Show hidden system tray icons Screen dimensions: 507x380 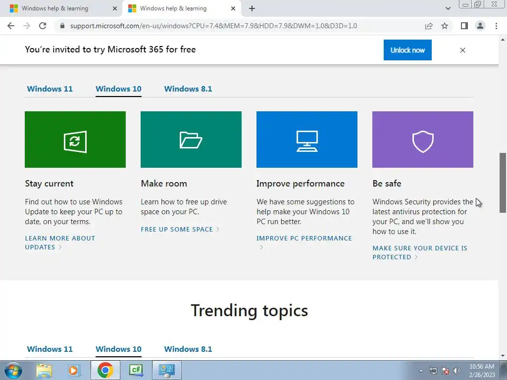[x=421, y=371]
